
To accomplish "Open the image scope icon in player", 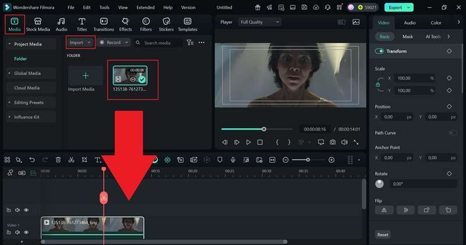I will tap(356, 22).
